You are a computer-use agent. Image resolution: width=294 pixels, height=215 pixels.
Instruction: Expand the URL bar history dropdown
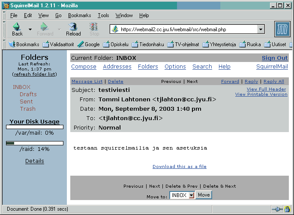click(261, 29)
